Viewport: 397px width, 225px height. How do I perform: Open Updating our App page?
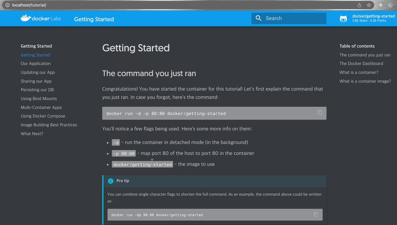pyautogui.click(x=38, y=72)
